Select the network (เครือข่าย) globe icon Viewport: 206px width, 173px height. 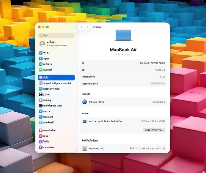41,64
